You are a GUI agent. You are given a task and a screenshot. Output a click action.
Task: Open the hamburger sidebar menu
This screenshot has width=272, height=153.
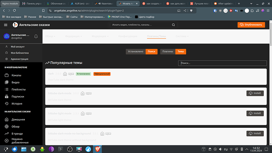point(6,25)
